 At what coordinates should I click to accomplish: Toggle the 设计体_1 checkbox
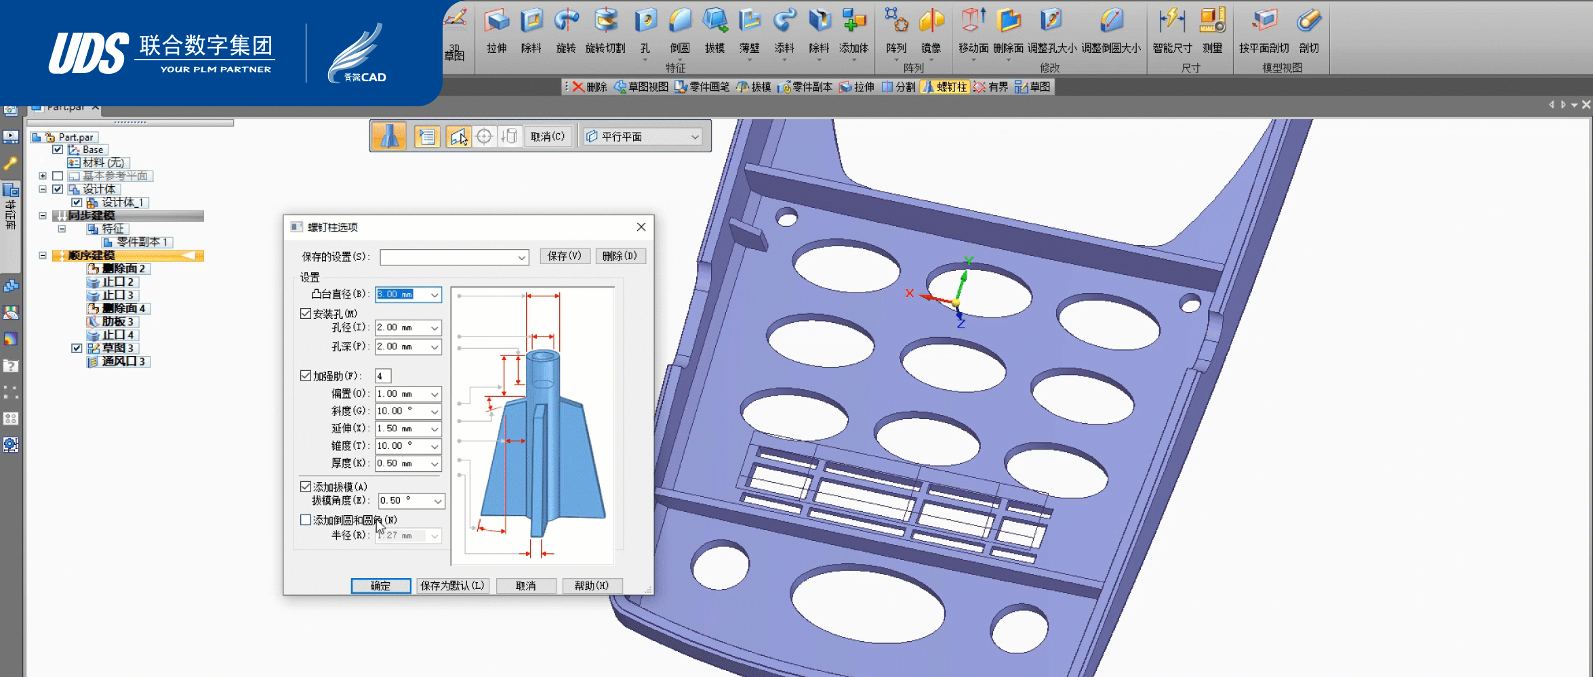coord(77,202)
